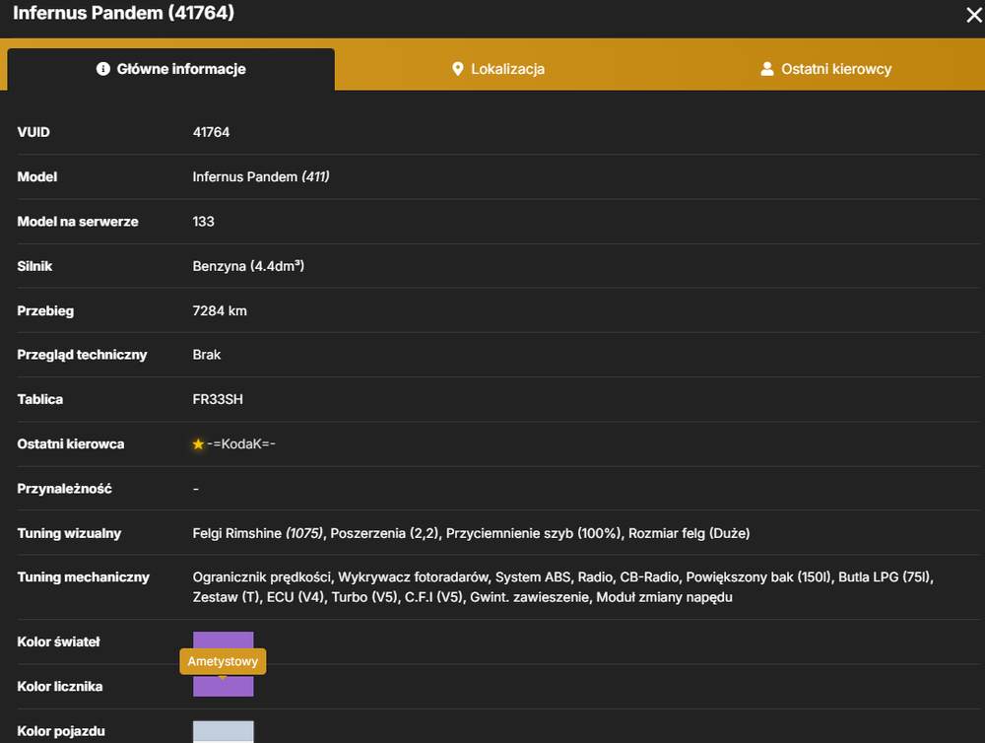Click the Przynależność row label
985x743 pixels.
tap(65, 489)
